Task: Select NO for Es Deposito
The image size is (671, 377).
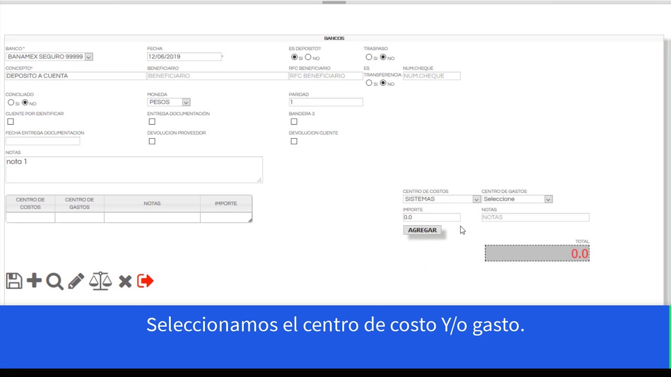Action: pyautogui.click(x=308, y=57)
